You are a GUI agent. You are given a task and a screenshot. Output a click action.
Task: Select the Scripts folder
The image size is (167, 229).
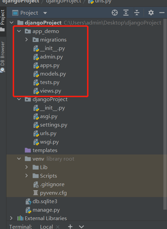point(49,176)
